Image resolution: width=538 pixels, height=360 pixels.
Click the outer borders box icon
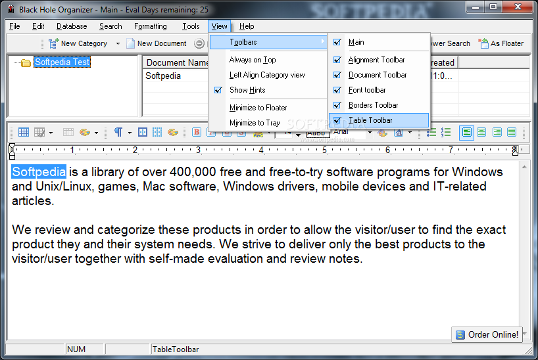coord(142,132)
